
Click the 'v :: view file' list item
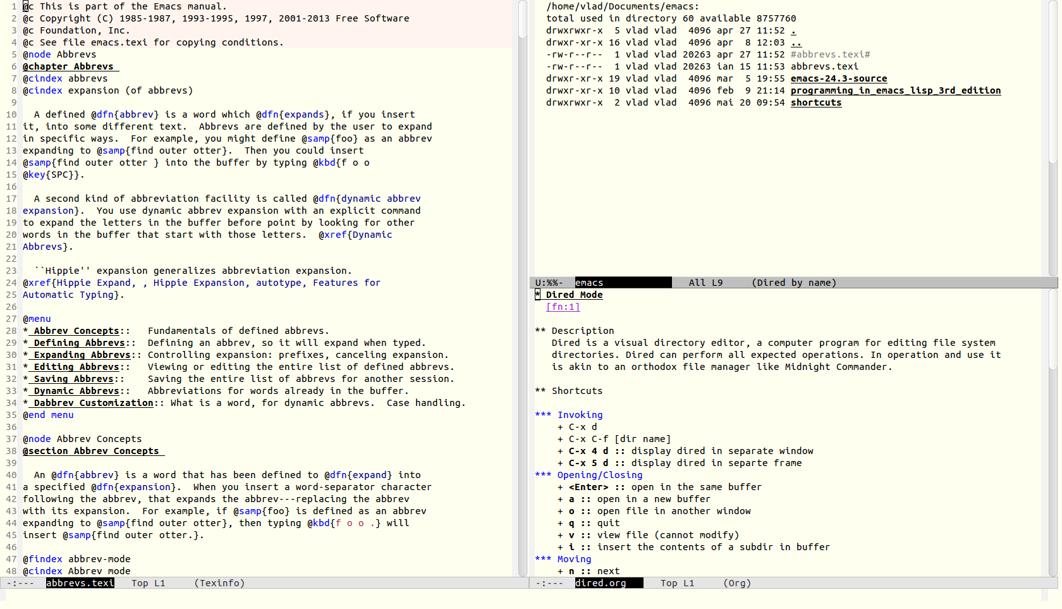click(x=648, y=535)
